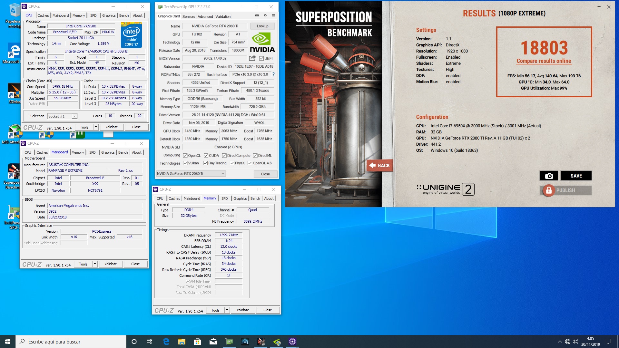Click Close button in GPU-Z window
The height and width of the screenshot is (348, 619).
click(x=265, y=174)
